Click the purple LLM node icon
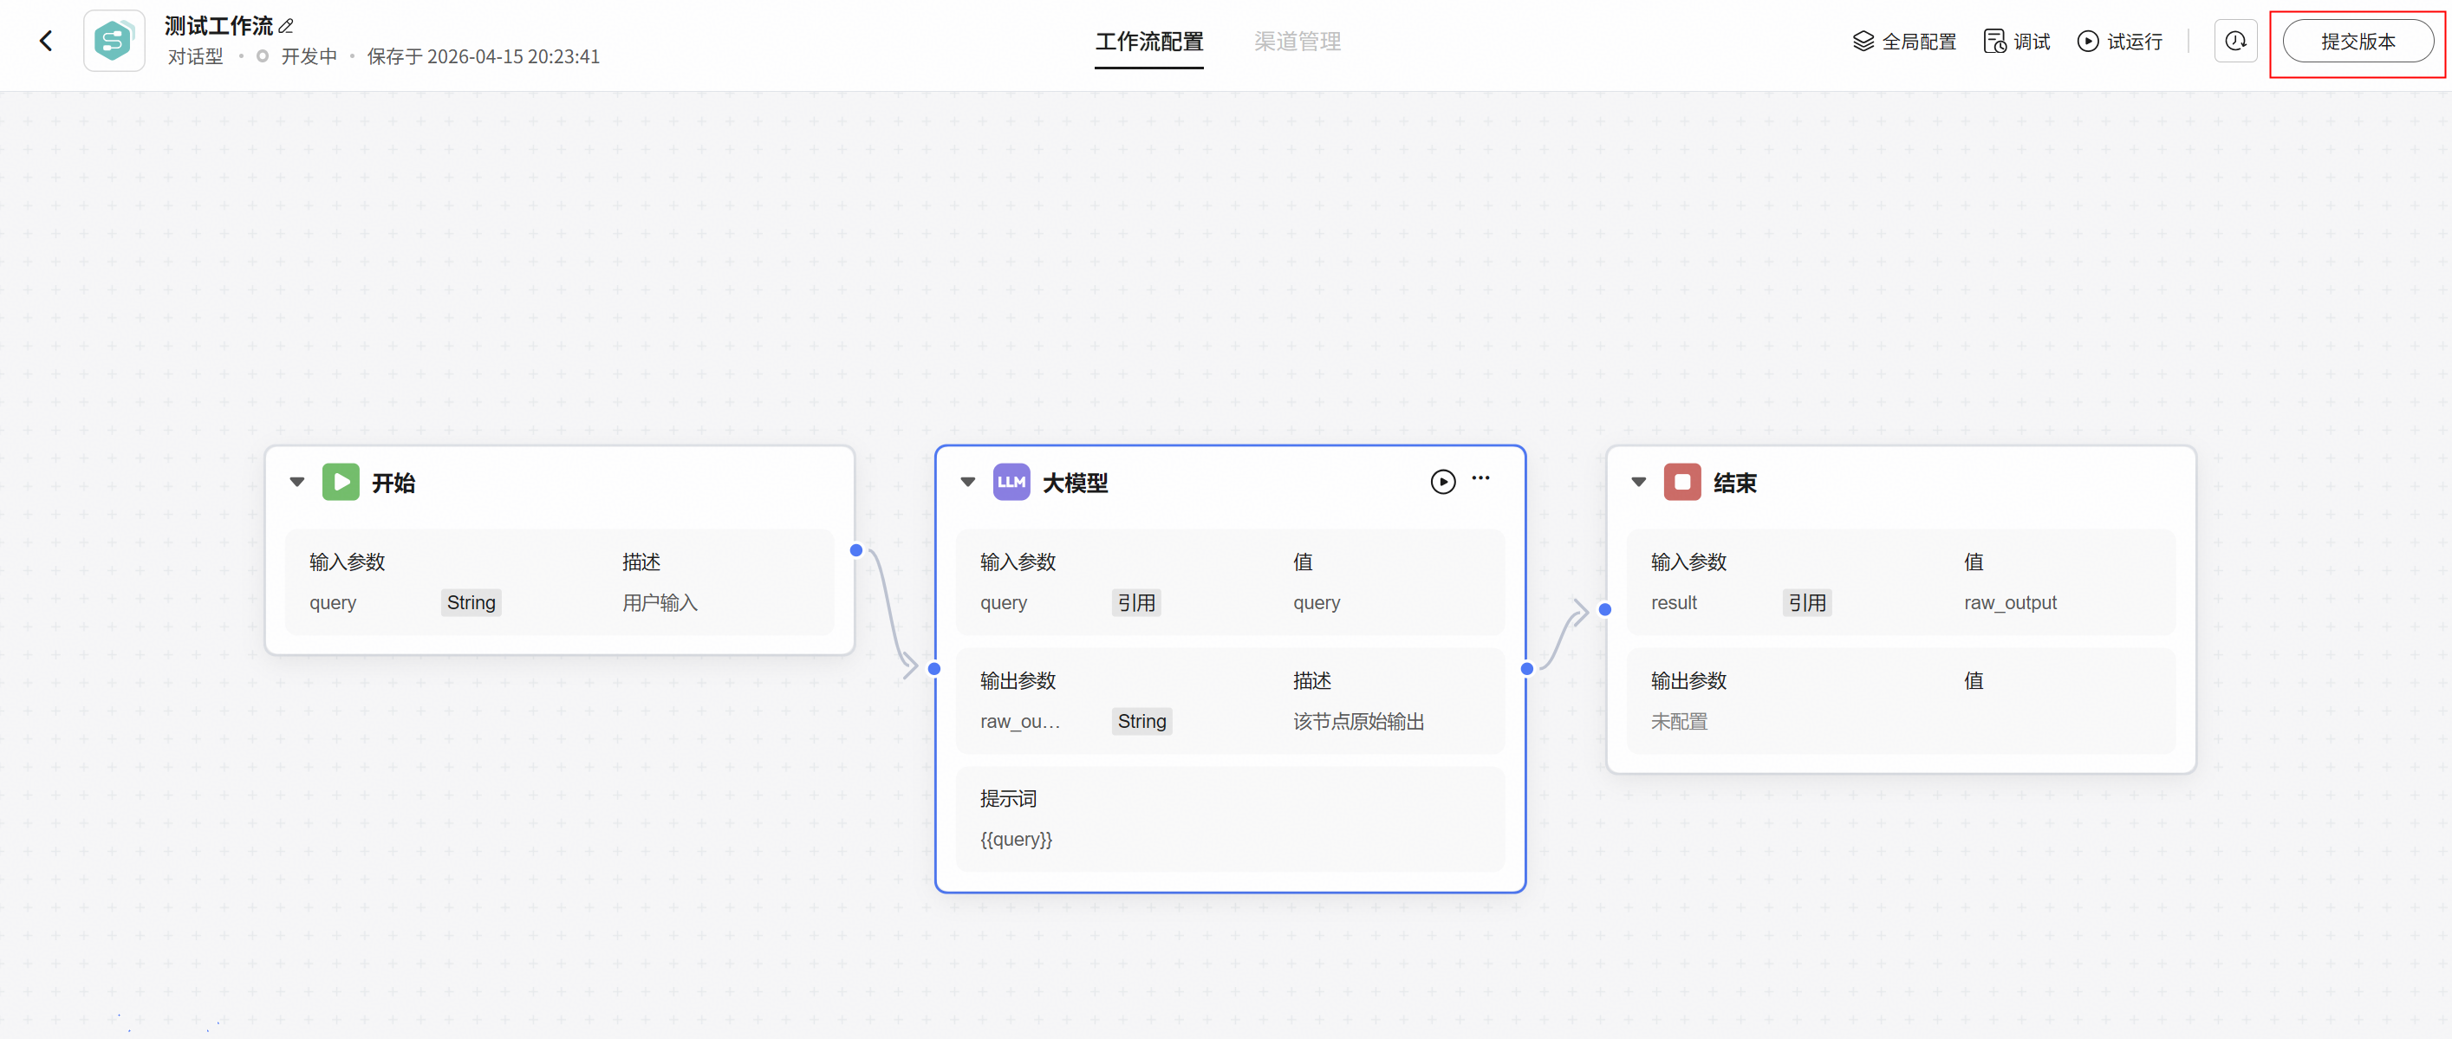The width and height of the screenshot is (2452, 1039). point(1011,482)
